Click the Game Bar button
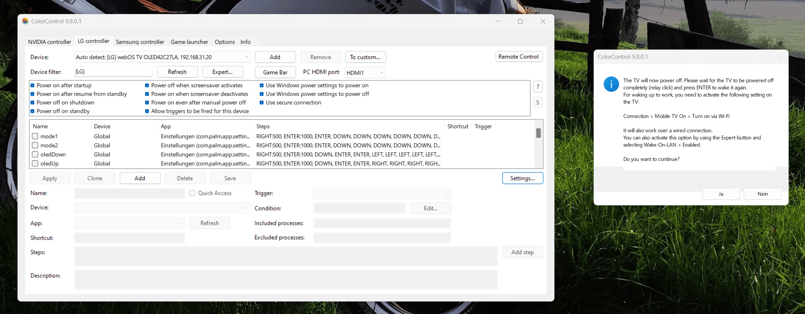The width and height of the screenshot is (805, 314). pos(275,72)
